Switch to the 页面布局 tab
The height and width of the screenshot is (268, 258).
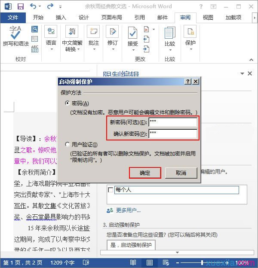111,18
